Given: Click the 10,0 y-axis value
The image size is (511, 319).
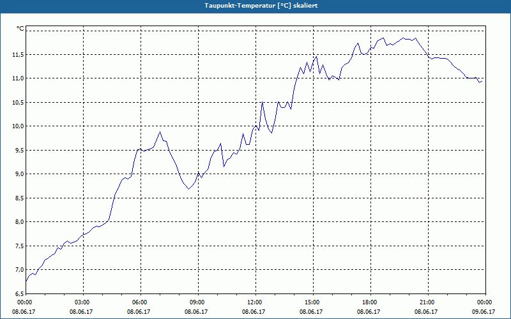Looking at the screenshot, I should tap(18, 126).
